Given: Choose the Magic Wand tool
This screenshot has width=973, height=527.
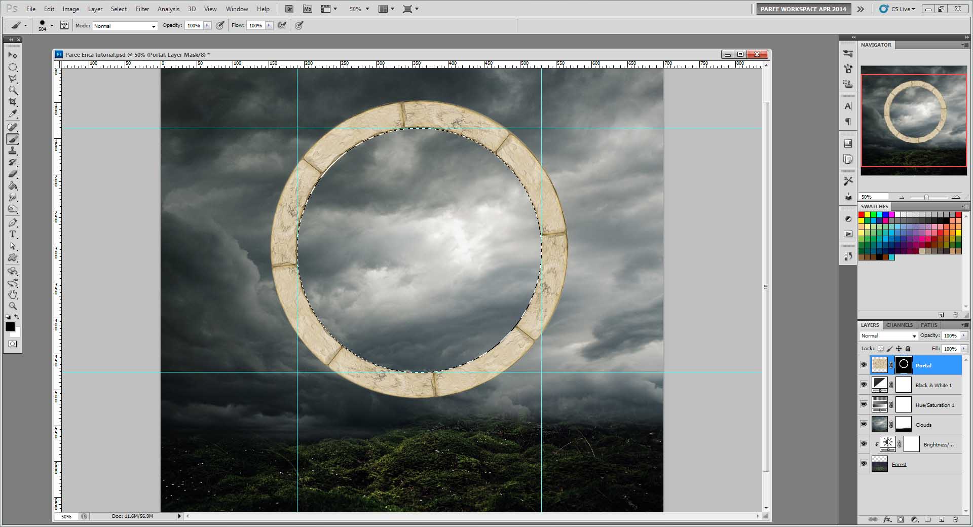Looking at the screenshot, I should (x=13, y=91).
